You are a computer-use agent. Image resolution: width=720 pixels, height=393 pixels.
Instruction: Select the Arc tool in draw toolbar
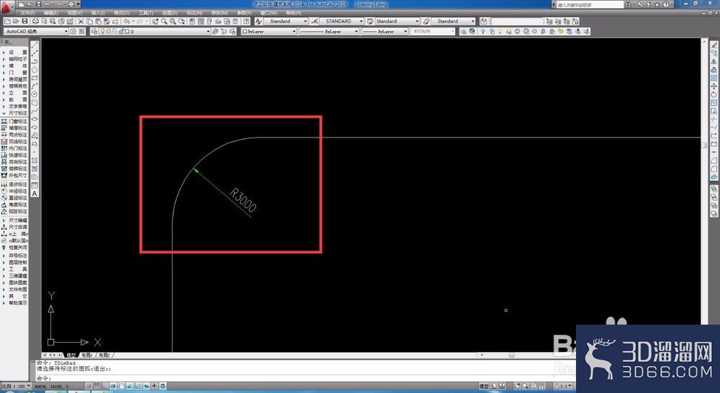click(x=35, y=86)
